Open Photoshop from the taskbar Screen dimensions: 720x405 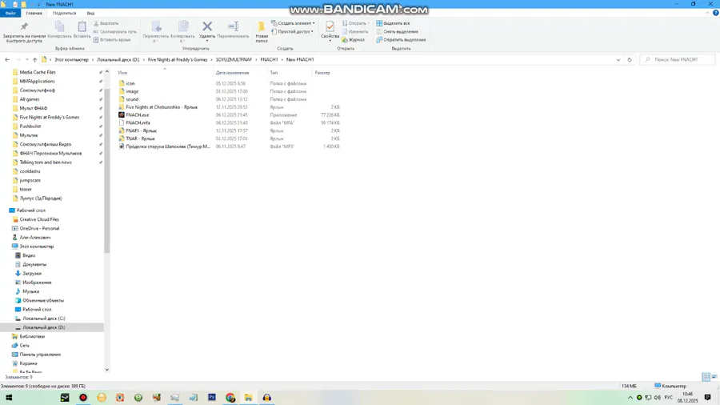tap(212, 398)
